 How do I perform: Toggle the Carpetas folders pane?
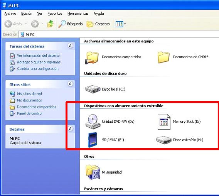coord(98,24)
